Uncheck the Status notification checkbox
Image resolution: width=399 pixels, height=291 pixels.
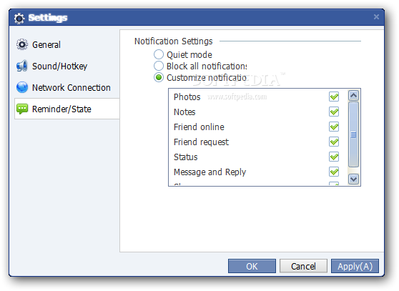click(334, 157)
